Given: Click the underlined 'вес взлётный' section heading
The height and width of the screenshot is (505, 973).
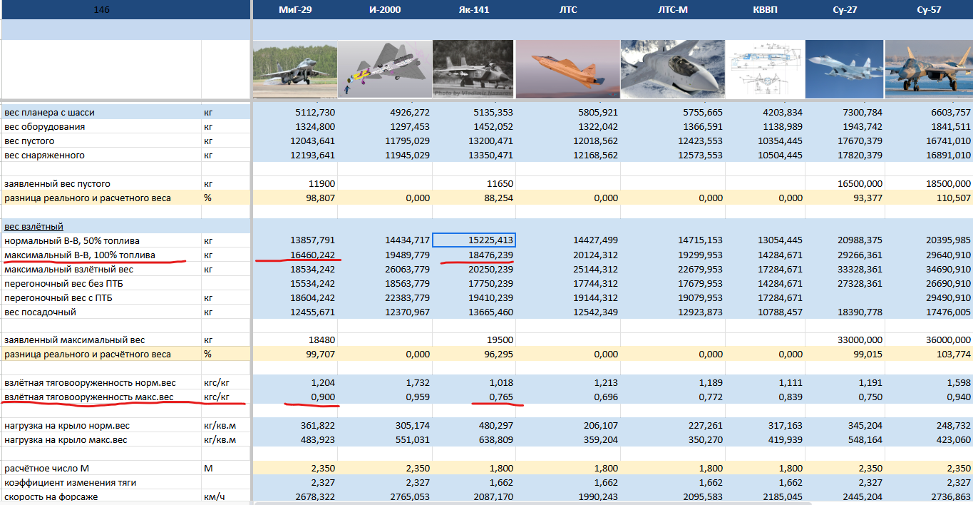Looking at the screenshot, I should coord(34,227).
